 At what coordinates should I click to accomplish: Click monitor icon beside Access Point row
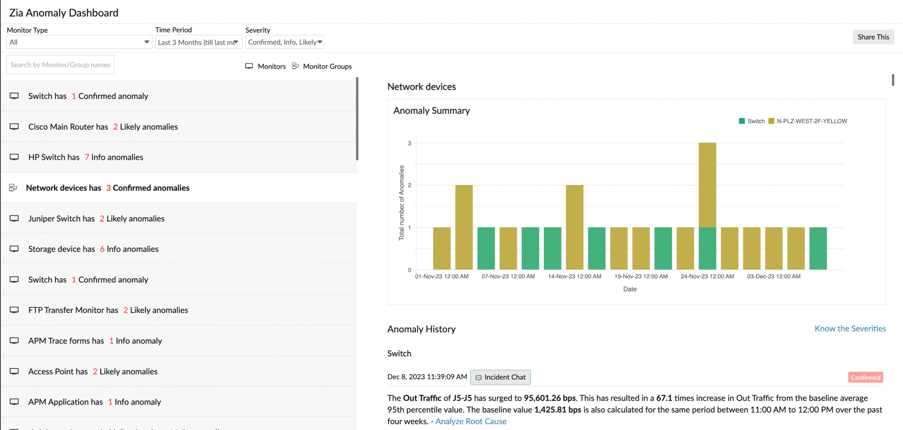[x=14, y=371]
